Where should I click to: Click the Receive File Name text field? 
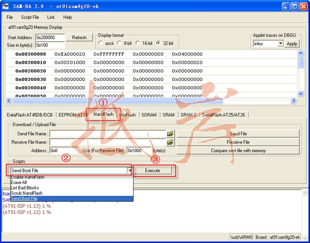[x=108, y=142]
